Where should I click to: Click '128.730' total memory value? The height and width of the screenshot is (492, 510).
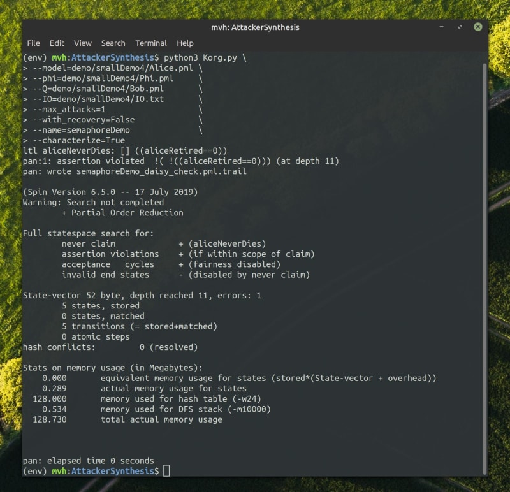50,420
